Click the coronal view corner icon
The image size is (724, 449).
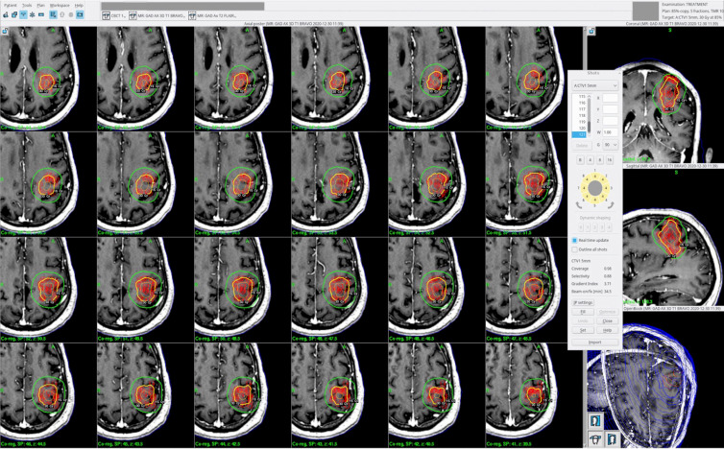(590, 32)
